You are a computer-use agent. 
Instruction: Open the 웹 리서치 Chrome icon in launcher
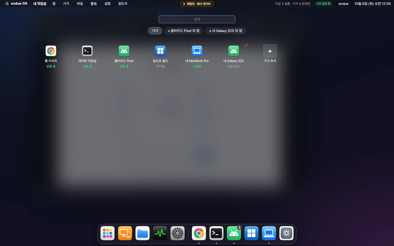click(51, 51)
